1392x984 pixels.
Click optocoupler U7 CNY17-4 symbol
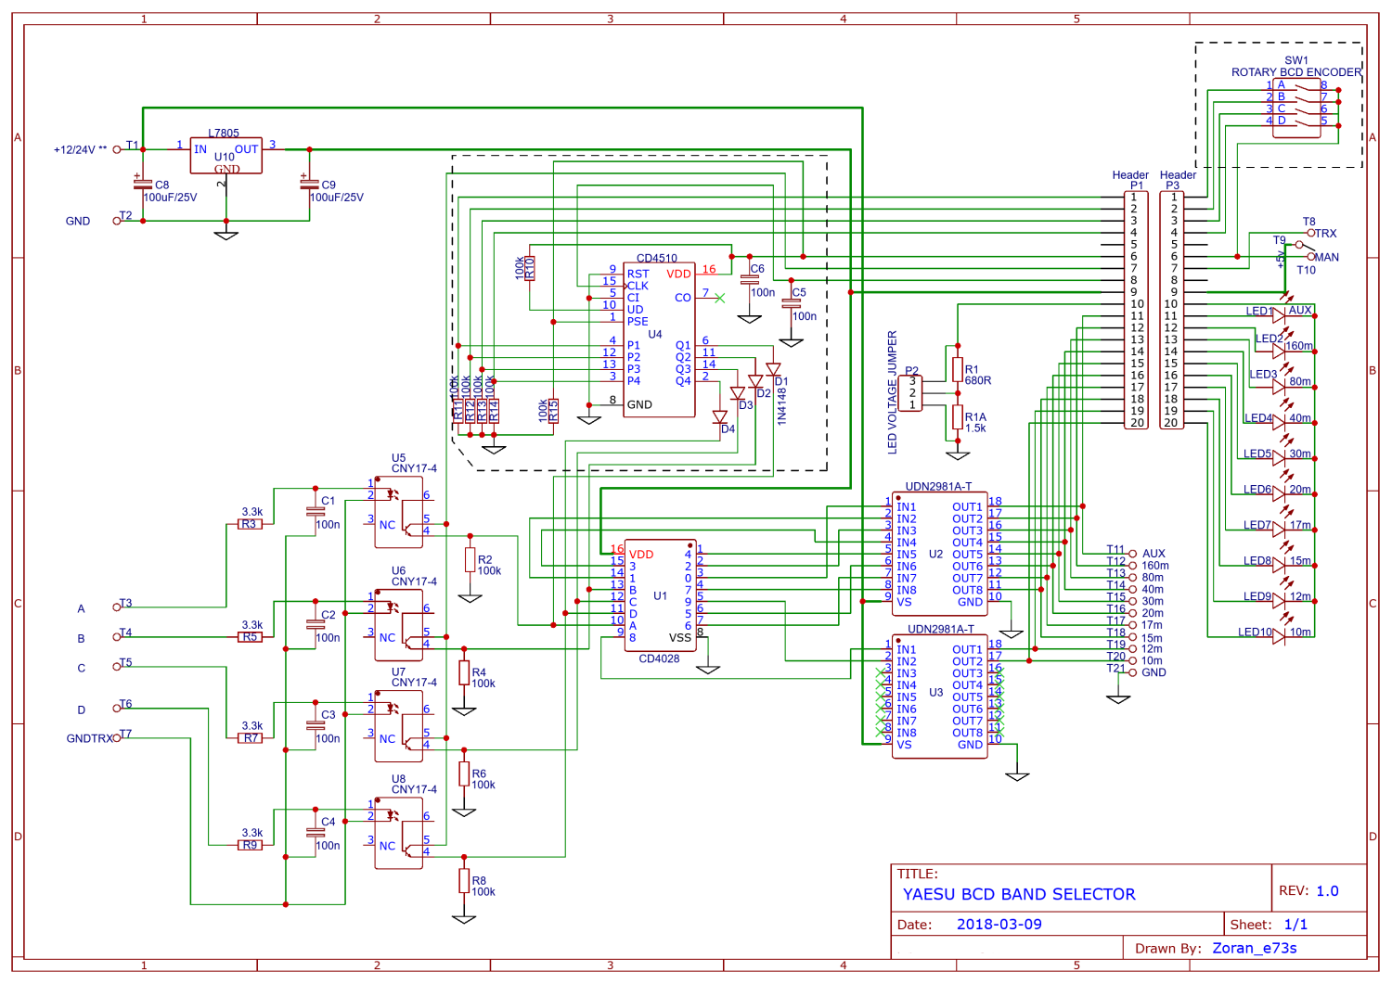(399, 727)
